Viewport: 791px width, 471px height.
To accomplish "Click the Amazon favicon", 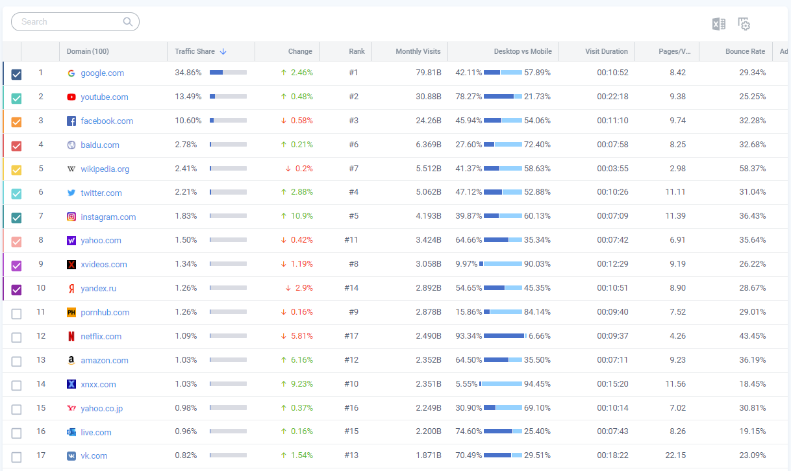I will coord(71,361).
